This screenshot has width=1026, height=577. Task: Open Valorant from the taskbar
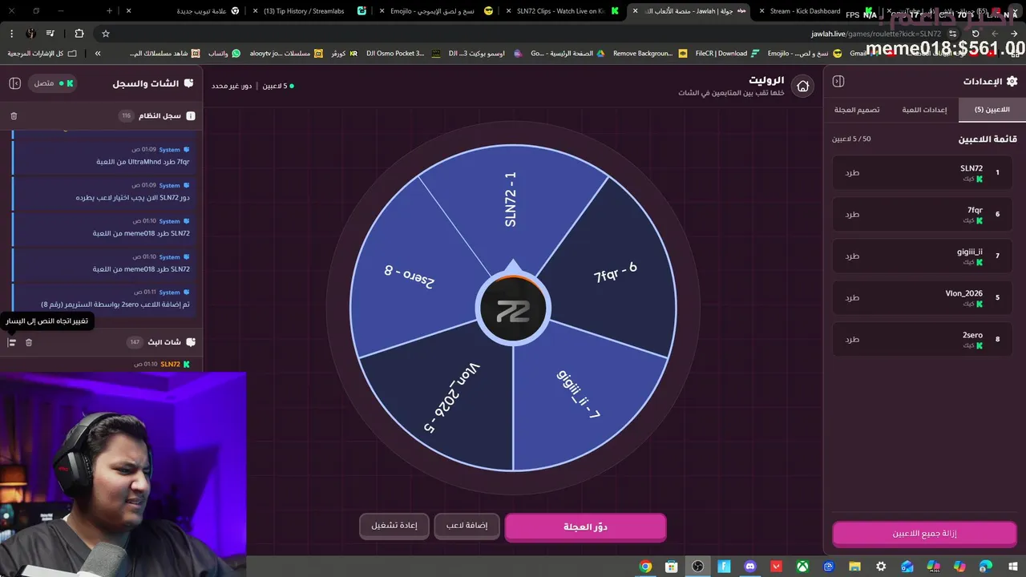pos(776,567)
